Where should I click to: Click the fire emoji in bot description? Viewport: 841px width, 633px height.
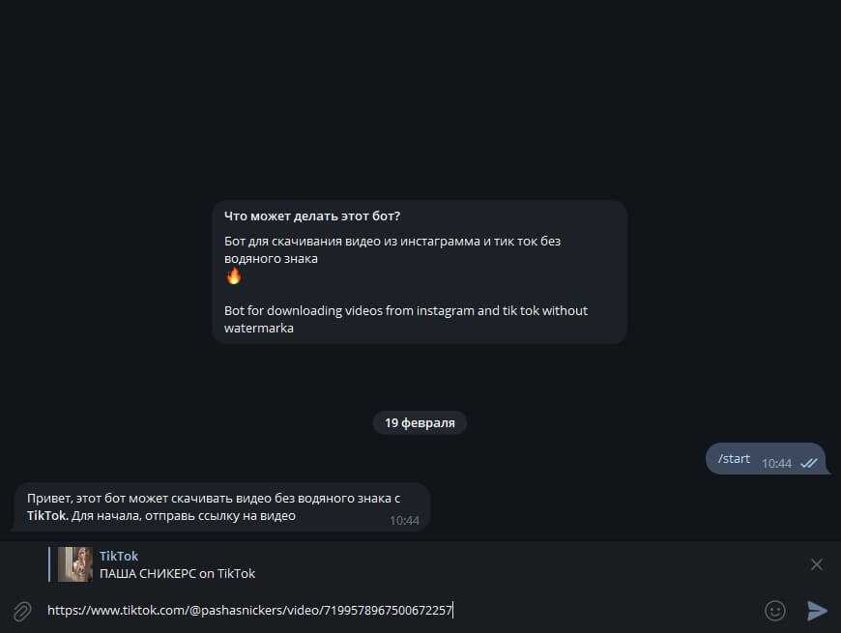point(234,276)
